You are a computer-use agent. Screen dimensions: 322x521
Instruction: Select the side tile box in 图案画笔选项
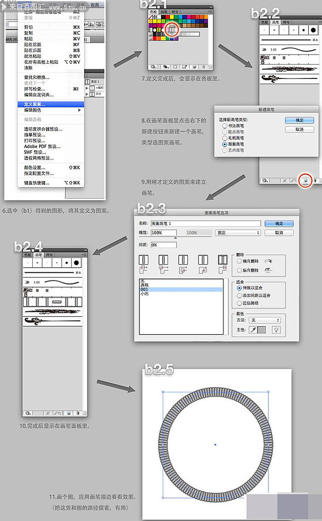point(145,260)
